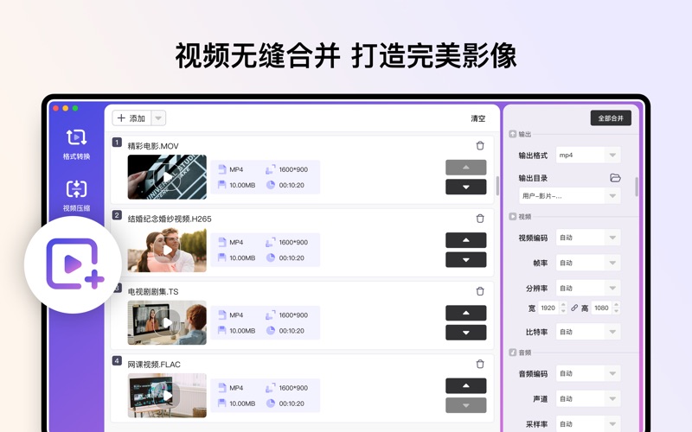
Task: Play the 精彩电影.MOV thumbnail preview
Action: click(167, 177)
